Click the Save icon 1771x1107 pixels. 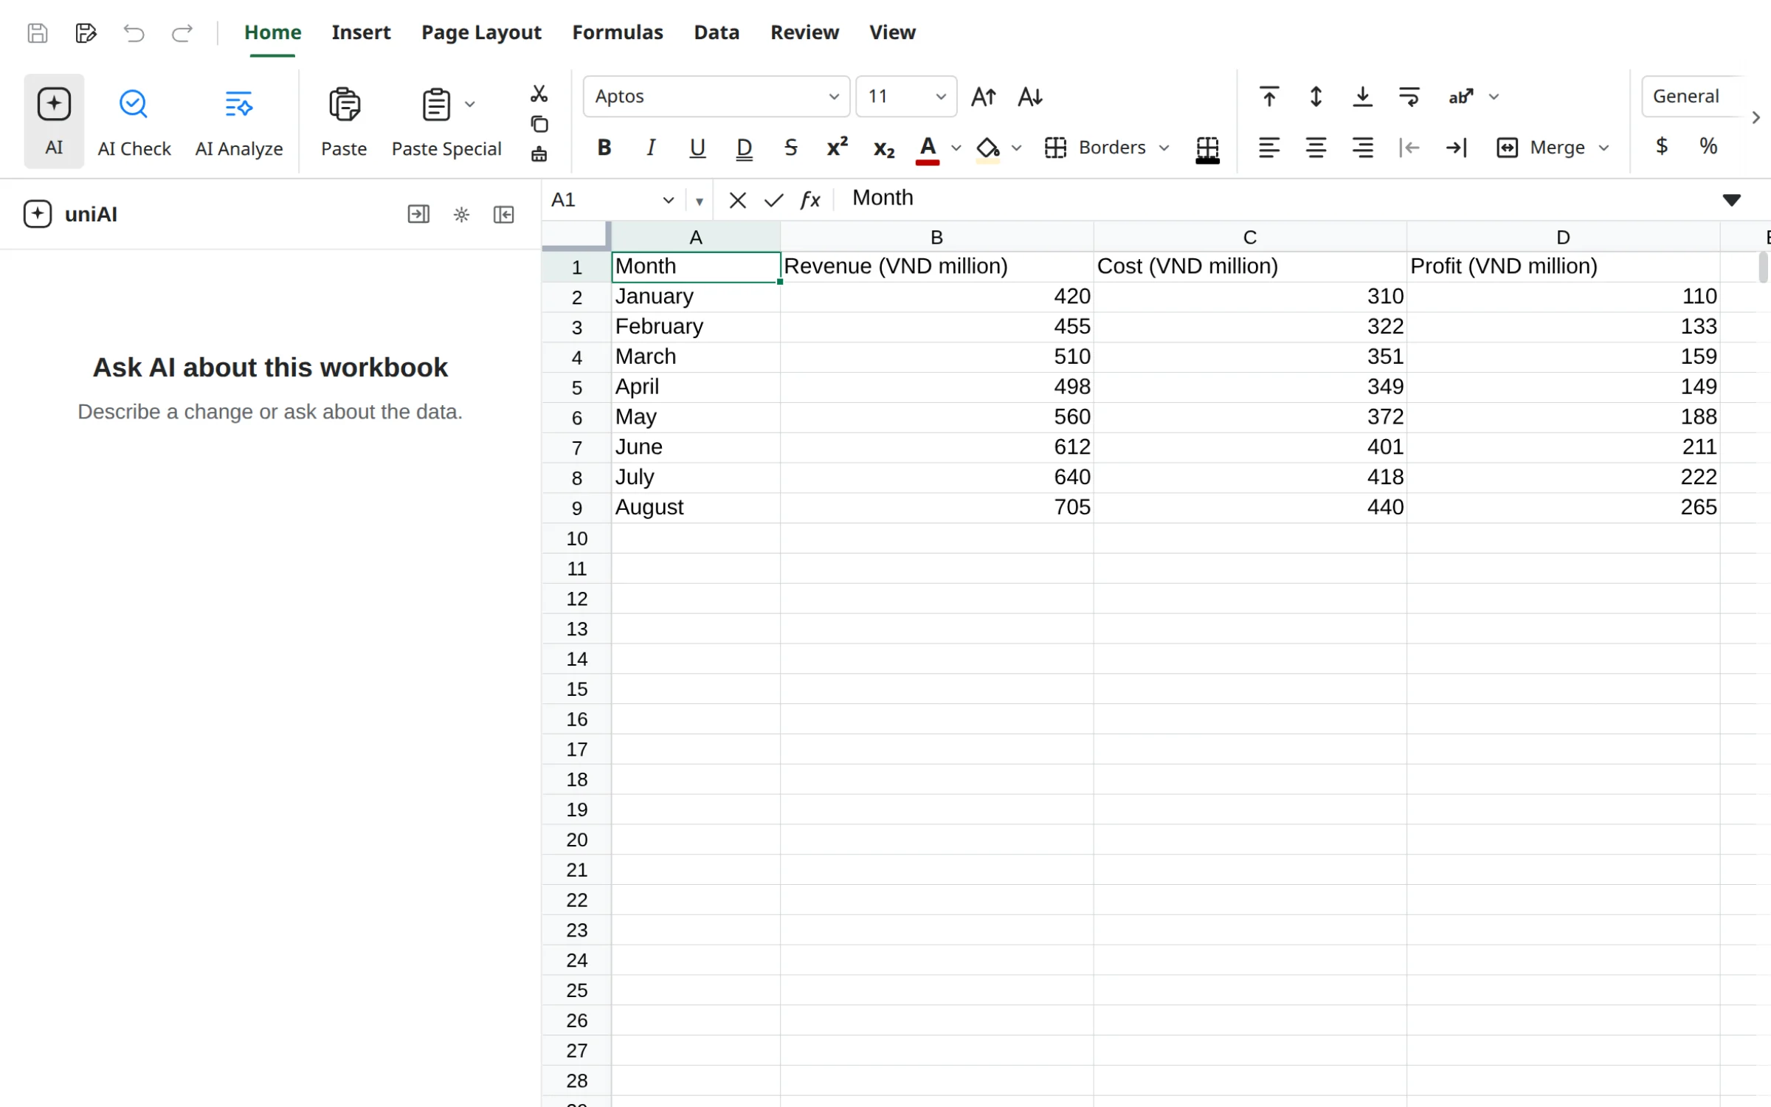point(38,33)
